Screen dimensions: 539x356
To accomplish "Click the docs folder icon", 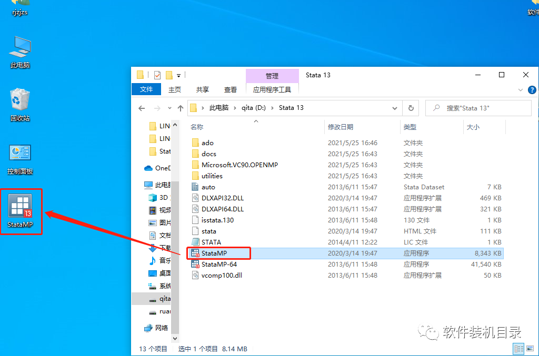I will pos(195,154).
